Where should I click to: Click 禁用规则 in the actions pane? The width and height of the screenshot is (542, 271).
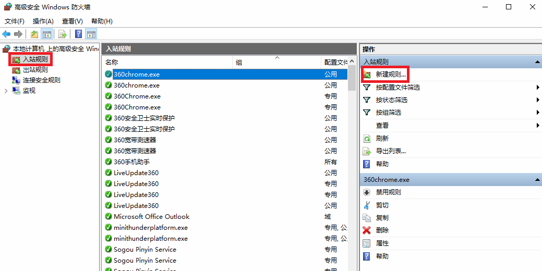coord(389,192)
